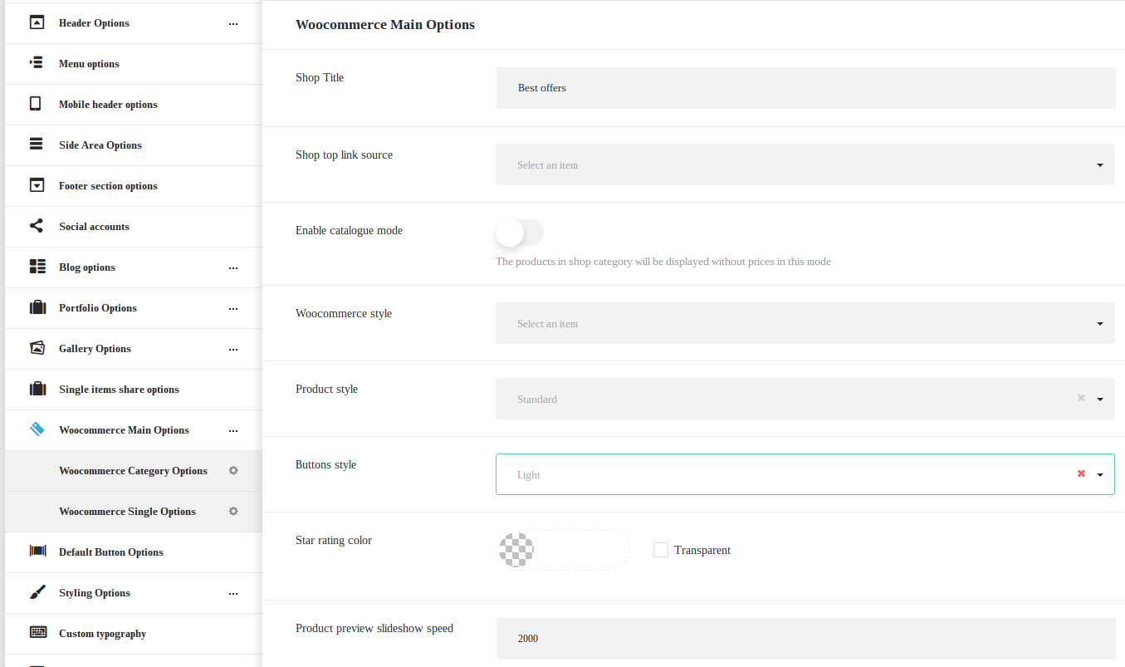Click the Blog options layout icon
1125x667 pixels.
37,267
